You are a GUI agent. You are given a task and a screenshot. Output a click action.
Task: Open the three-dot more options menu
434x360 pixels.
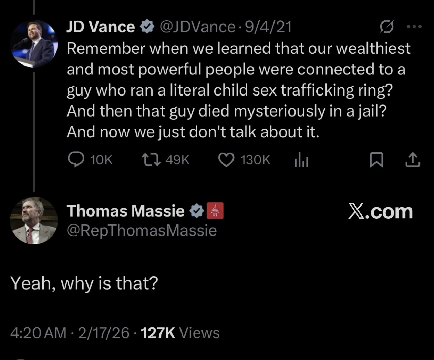click(414, 27)
